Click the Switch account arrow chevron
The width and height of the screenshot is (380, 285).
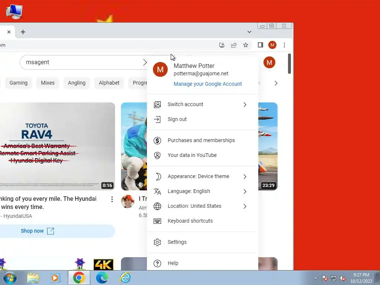point(245,104)
